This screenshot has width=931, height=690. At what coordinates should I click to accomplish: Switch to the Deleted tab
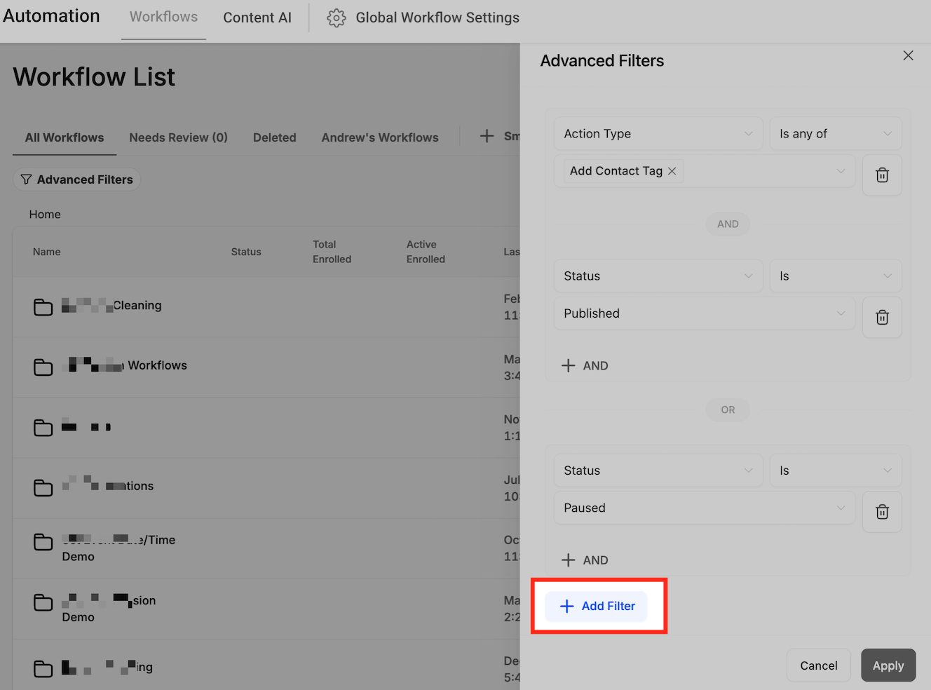(x=275, y=137)
